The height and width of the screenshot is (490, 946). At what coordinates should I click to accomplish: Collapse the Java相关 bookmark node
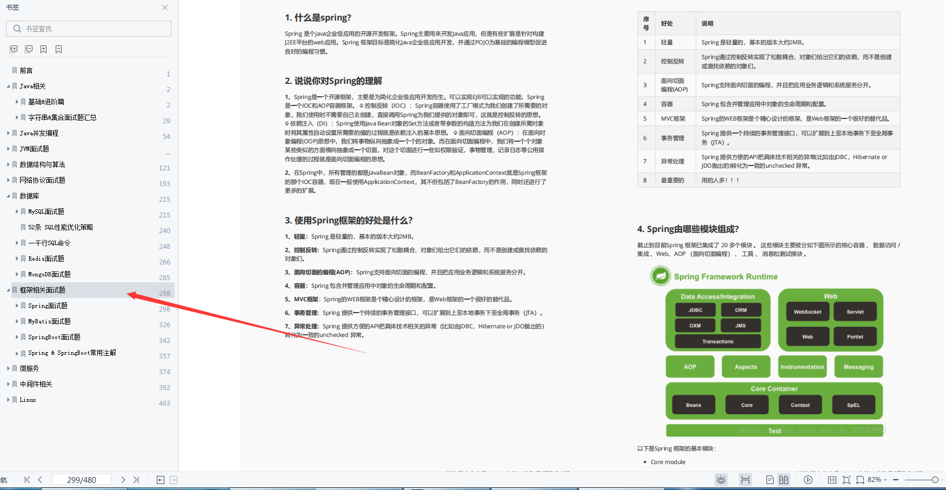(8, 87)
